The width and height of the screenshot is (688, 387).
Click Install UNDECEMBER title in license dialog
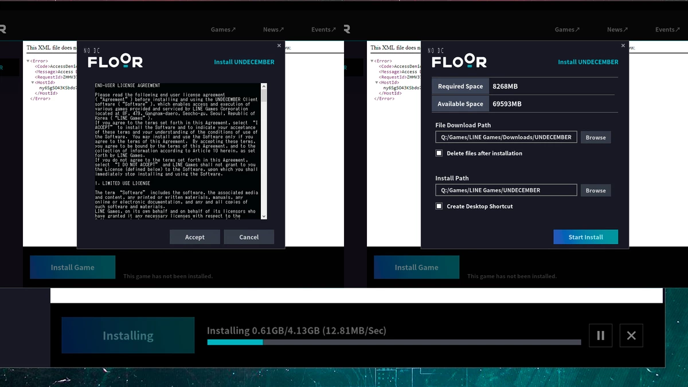pyautogui.click(x=244, y=62)
